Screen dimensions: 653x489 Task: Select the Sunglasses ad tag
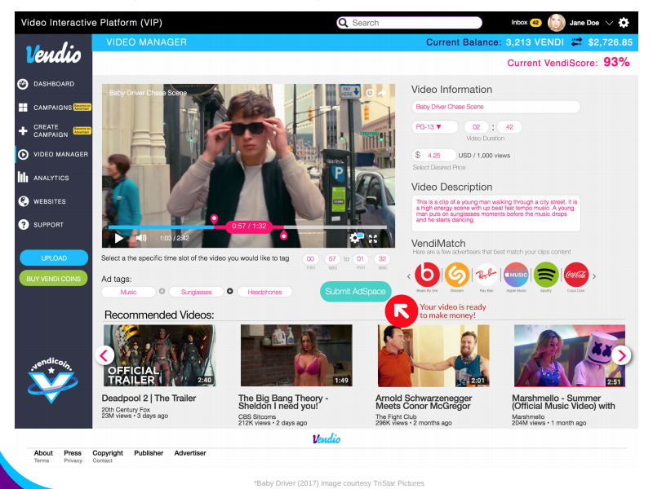pos(196,292)
